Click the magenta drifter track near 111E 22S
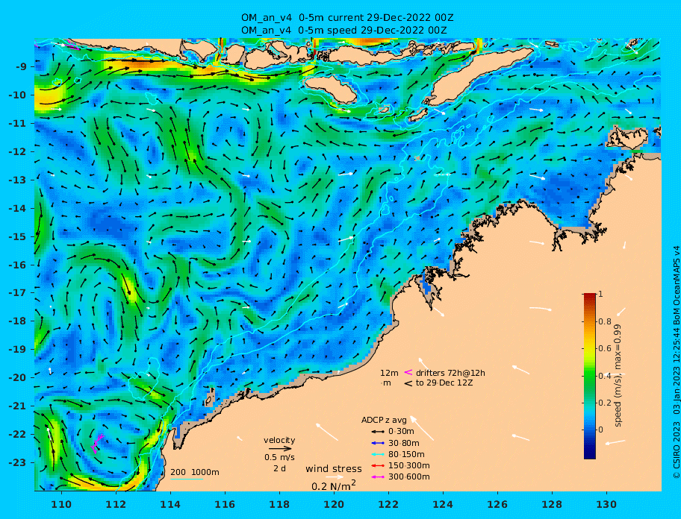This screenshot has width=681, height=519. 97,444
